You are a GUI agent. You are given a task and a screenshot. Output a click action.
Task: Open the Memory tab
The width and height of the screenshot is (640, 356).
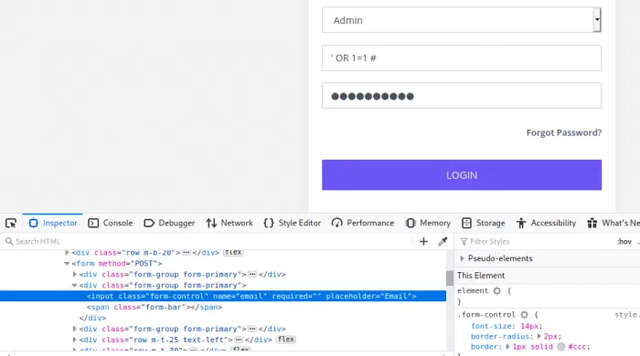coord(428,224)
